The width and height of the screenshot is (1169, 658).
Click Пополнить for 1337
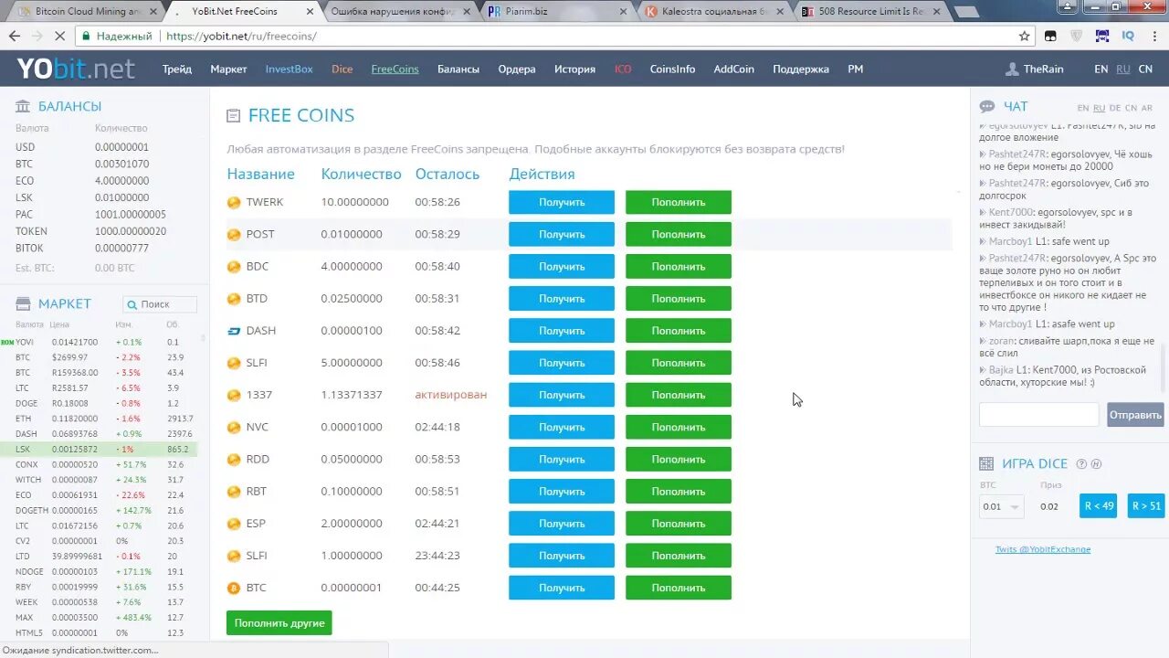click(679, 395)
